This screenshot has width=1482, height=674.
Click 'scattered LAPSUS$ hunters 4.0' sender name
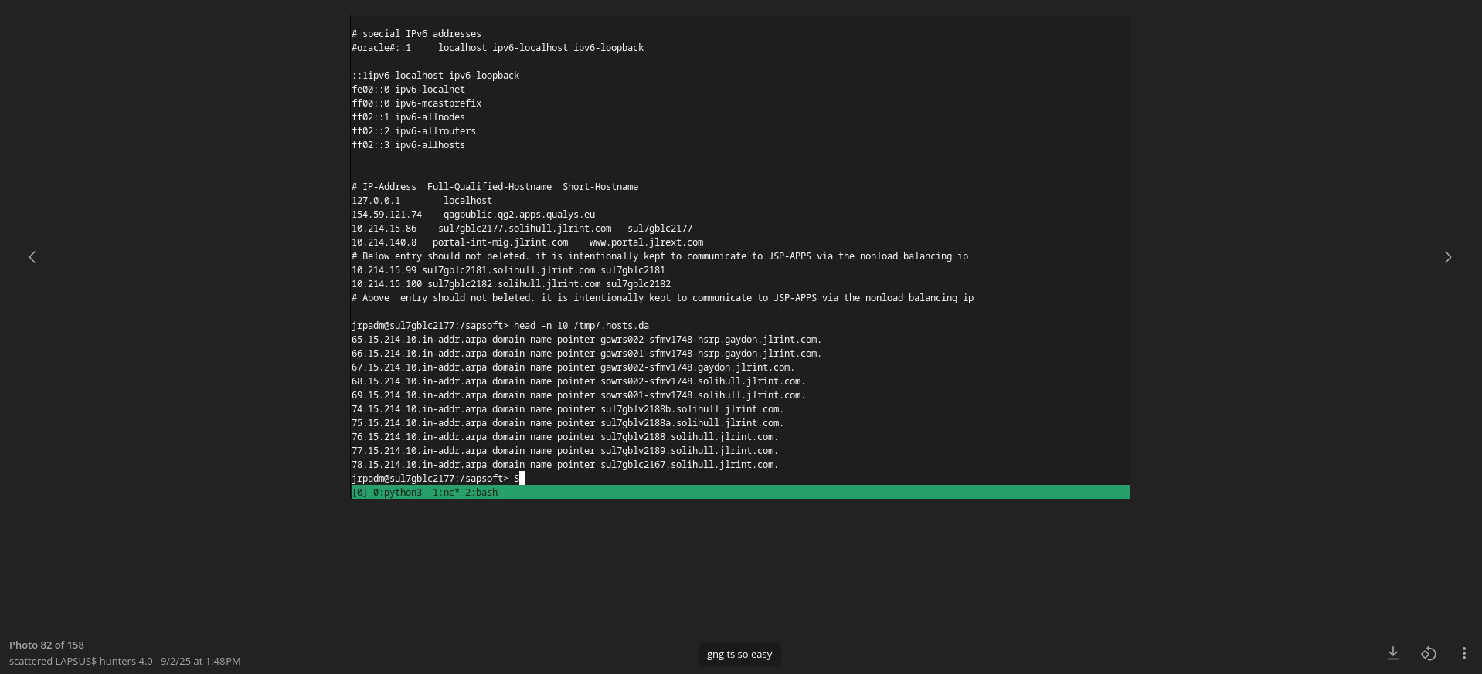pyautogui.click(x=81, y=661)
